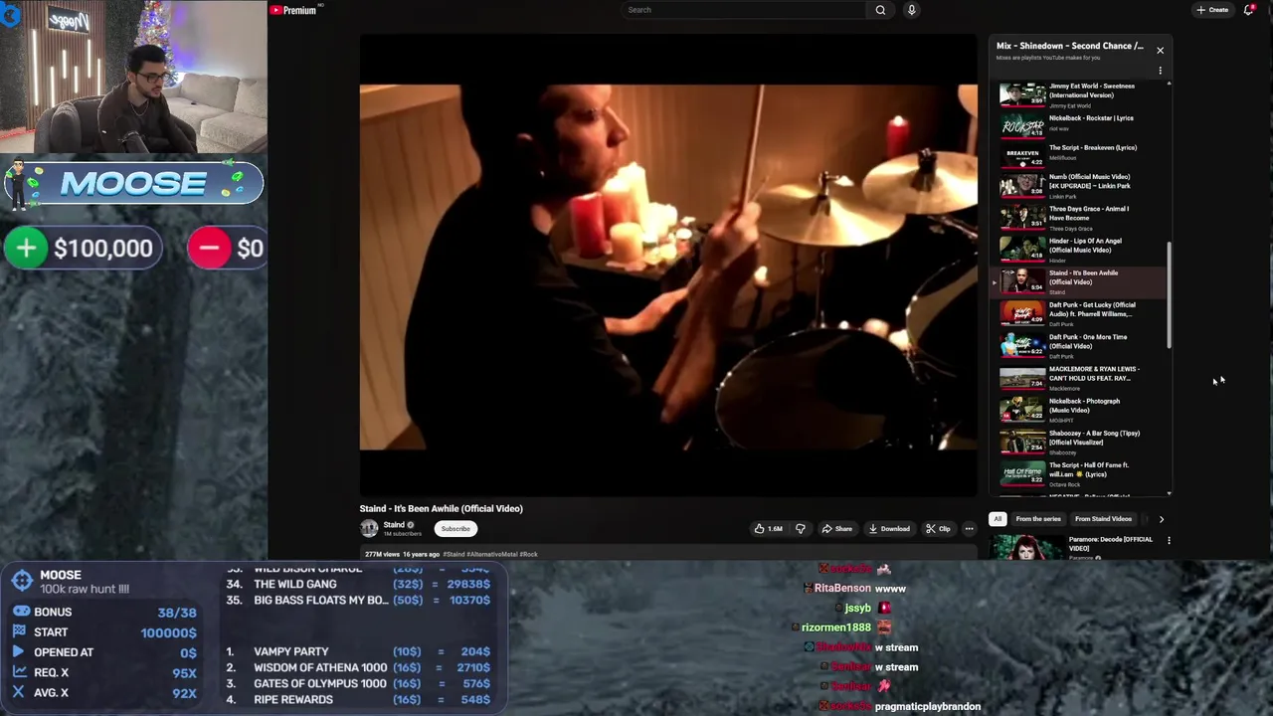Click the #Rock hashtag link
Image resolution: width=1273 pixels, height=716 pixels.
(x=528, y=554)
